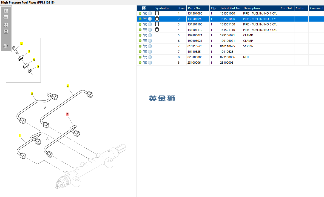
Task: Select callout 4 in the diagram
Action: [x=68, y=86]
